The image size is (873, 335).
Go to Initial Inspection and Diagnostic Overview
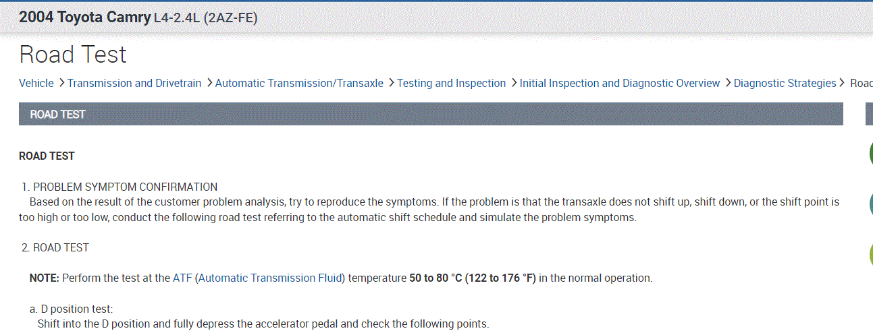tap(620, 83)
